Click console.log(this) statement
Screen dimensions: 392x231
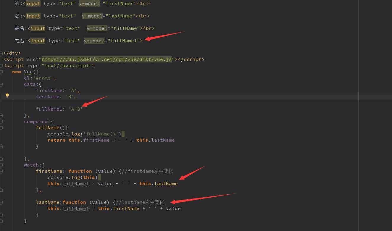pos(73,177)
